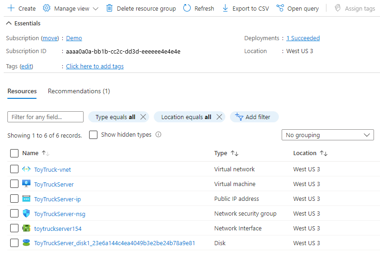Click the Export to CSV label
Viewport: 380px width, 259px height.
pyautogui.click(x=251, y=9)
